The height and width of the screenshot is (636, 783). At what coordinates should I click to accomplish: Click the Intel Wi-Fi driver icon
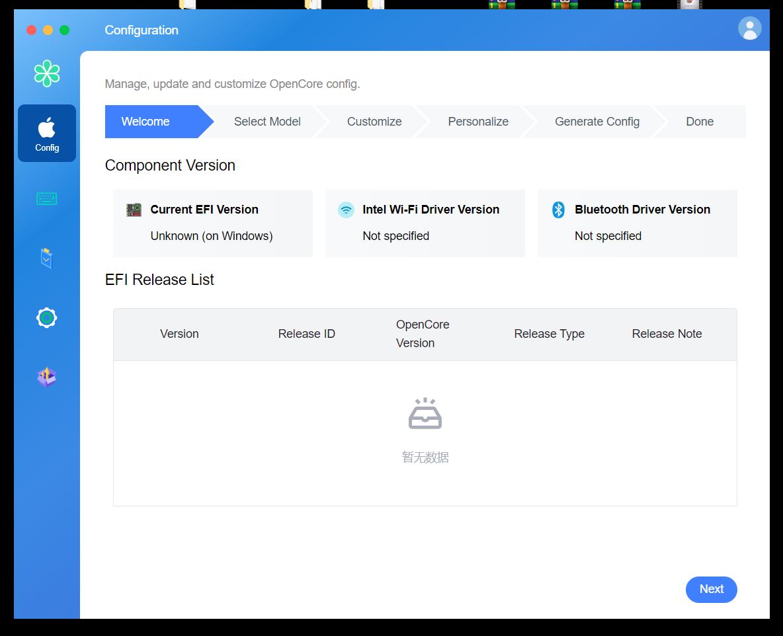click(346, 210)
